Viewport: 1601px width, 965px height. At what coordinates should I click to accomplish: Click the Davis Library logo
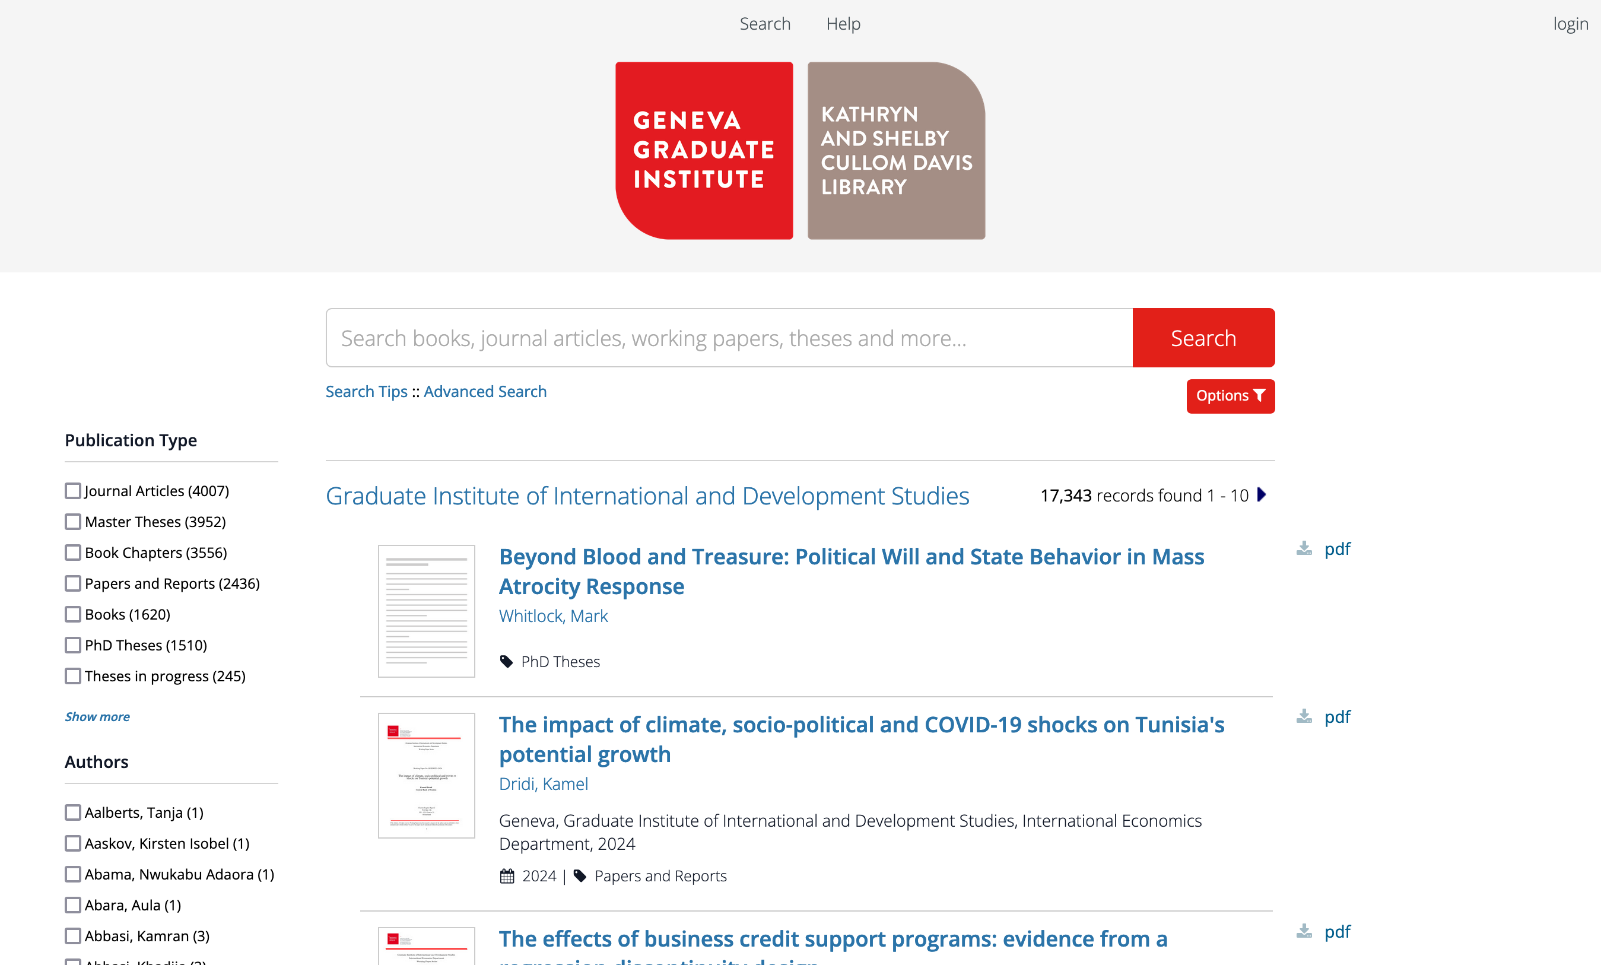[896, 150]
